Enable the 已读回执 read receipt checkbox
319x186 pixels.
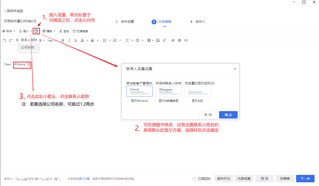pyautogui.click(x=194, y=179)
